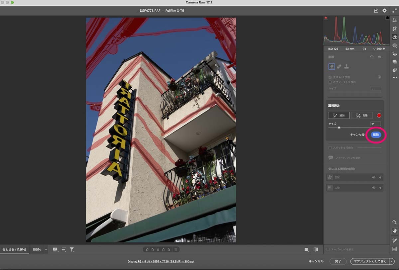Select 追加 brush mode
Image resolution: width=399 pixels, height=270 pixels.
pos(338,115)
